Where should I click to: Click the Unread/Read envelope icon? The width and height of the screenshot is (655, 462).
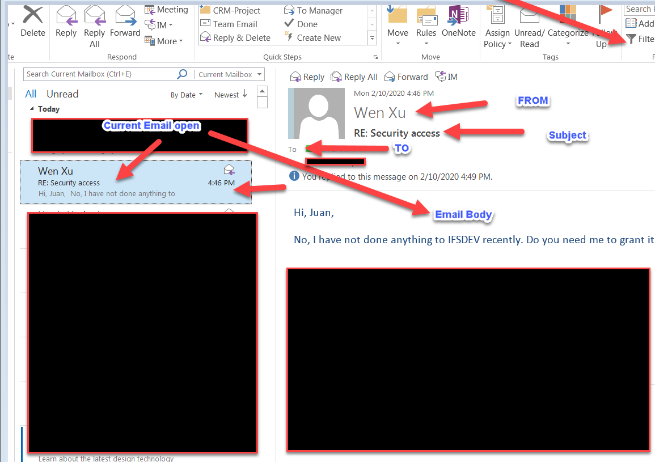click(x=529, y=16)
